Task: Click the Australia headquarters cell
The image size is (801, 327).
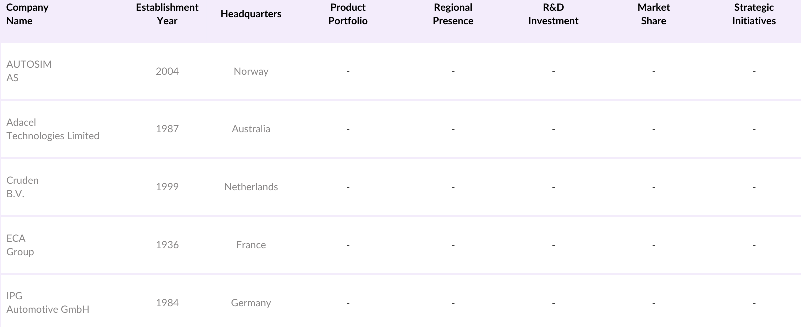Action: click(251, 129)
